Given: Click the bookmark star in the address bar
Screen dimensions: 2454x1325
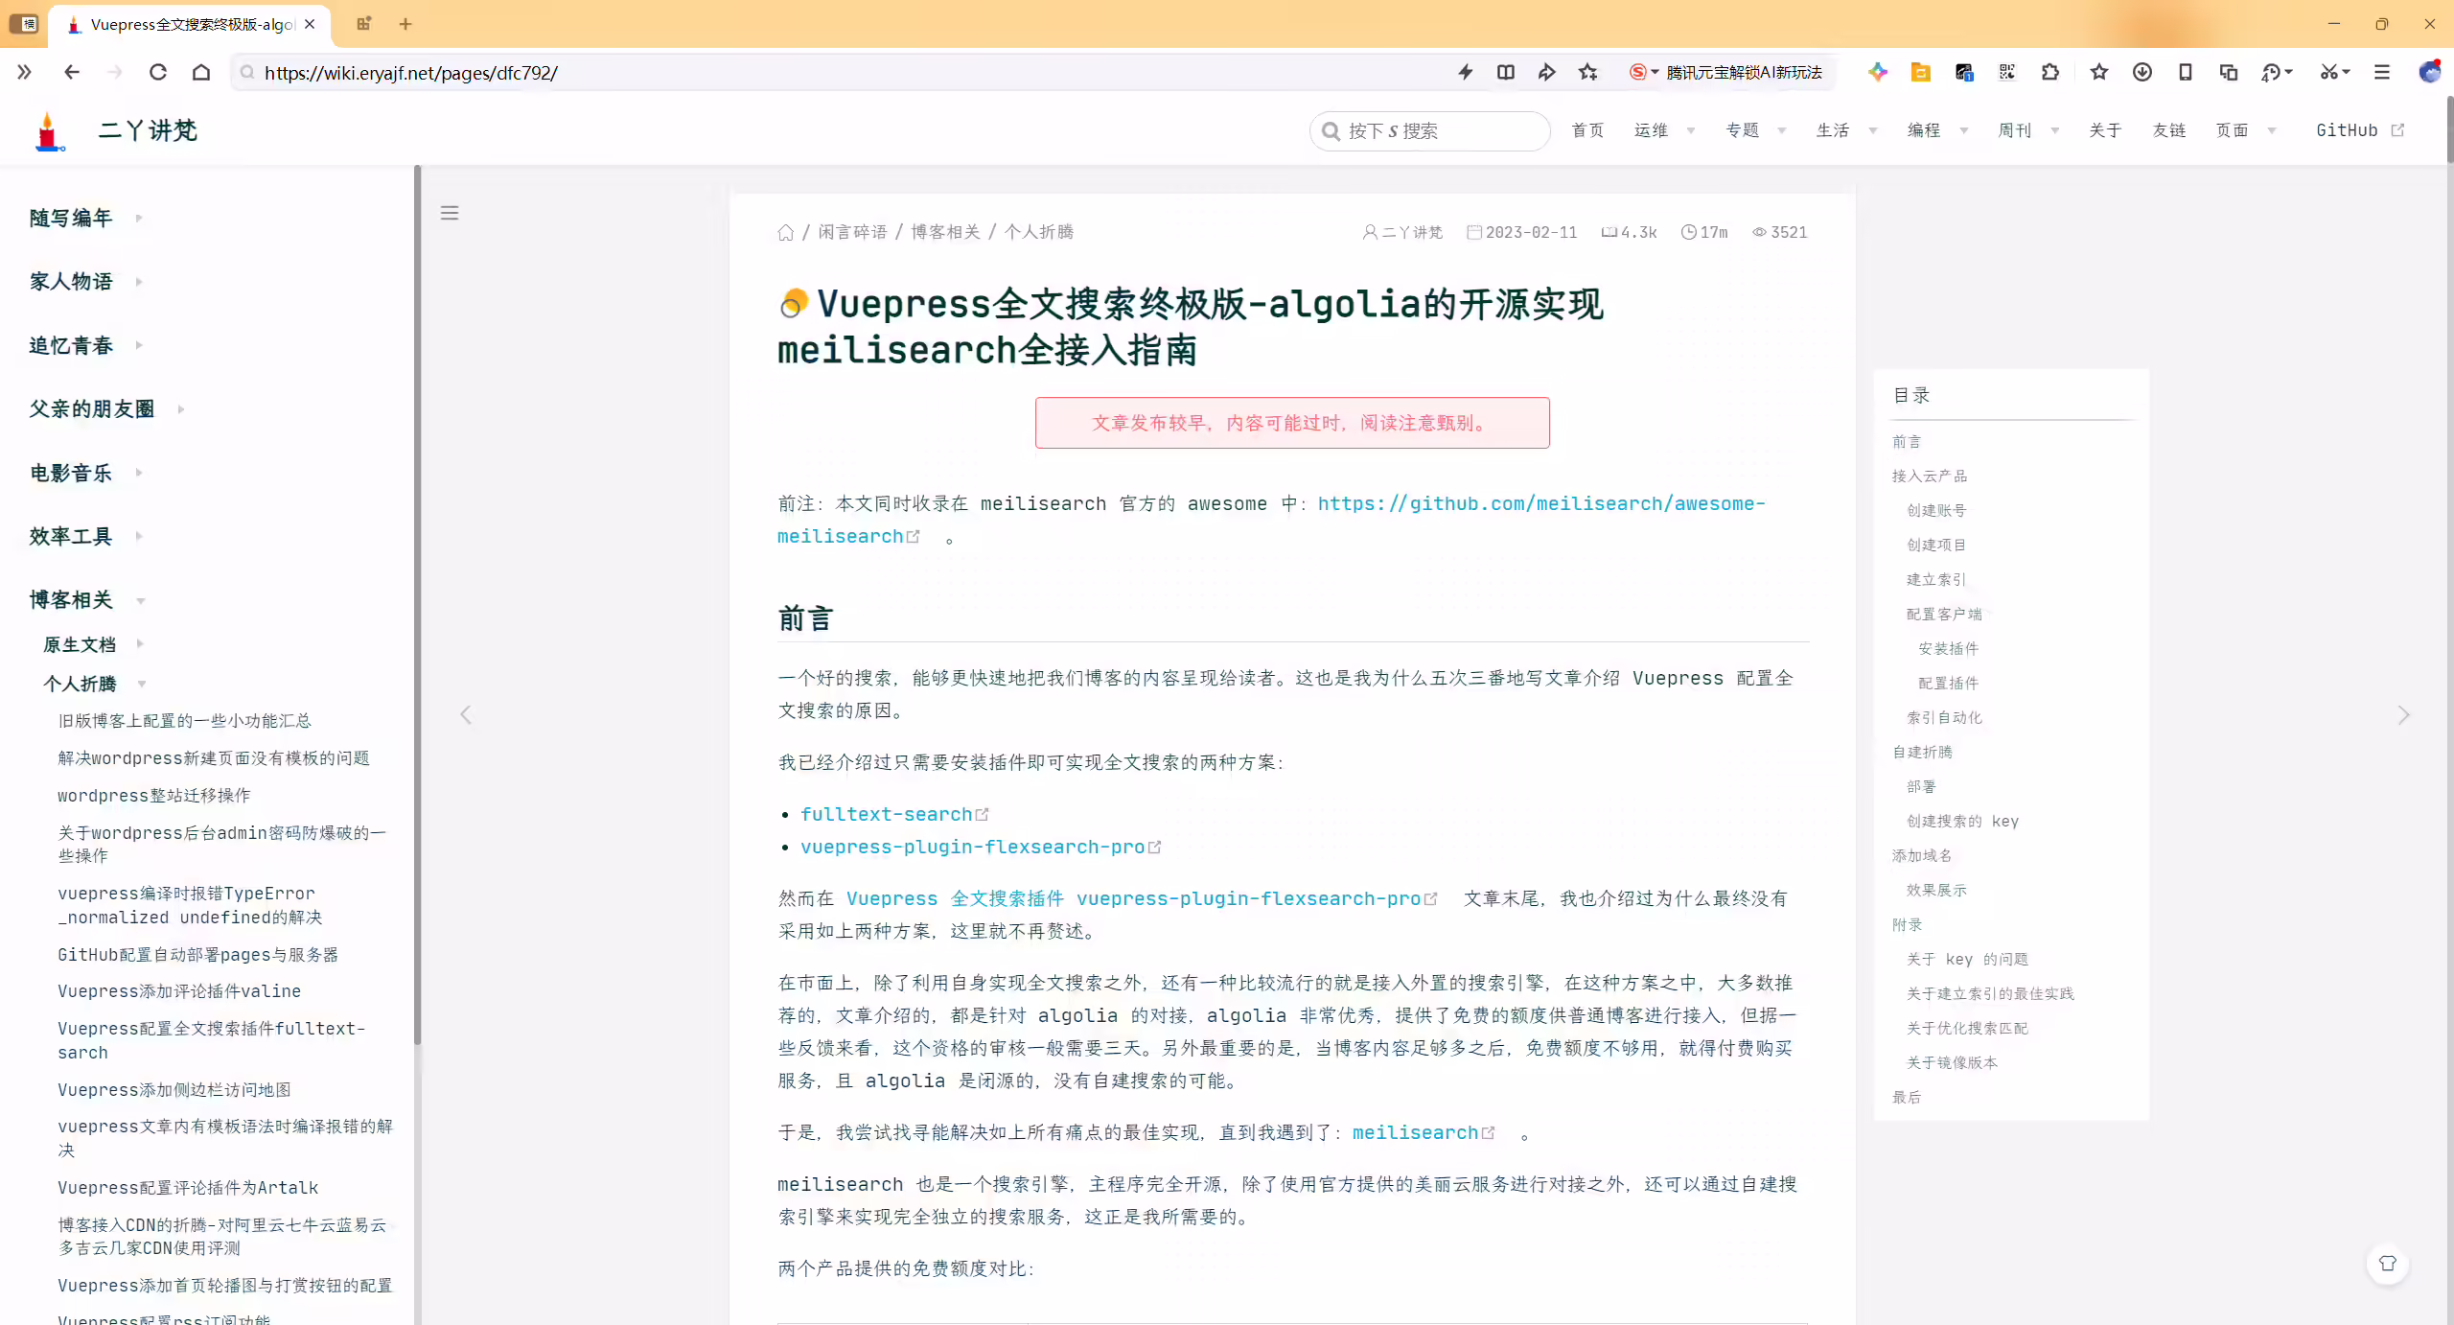Looking at the screenshot, I should (x=1588, y=73).
